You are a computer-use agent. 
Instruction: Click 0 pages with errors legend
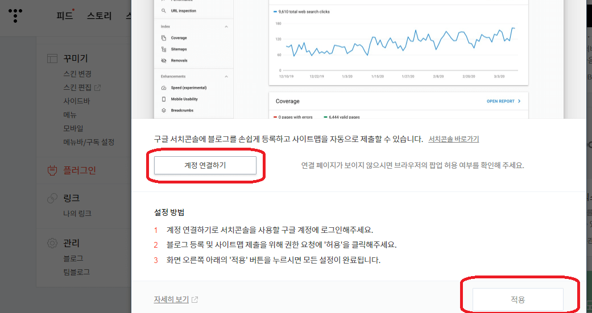293,117
